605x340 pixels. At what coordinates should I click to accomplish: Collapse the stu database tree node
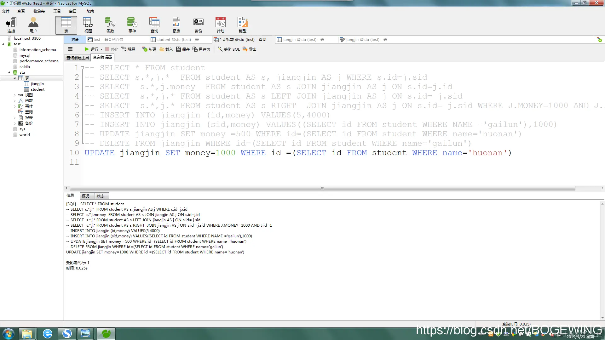click(9, 72)
